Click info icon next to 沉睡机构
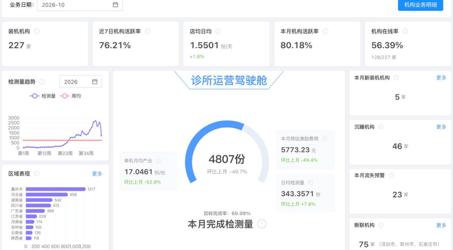 click(x=381, y=127)
